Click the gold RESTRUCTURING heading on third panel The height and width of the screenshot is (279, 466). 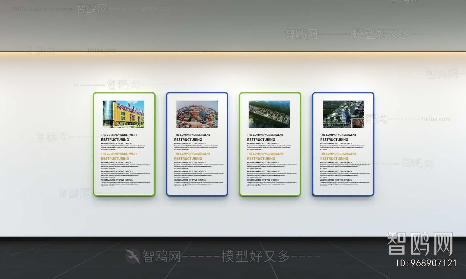point(261,159)
